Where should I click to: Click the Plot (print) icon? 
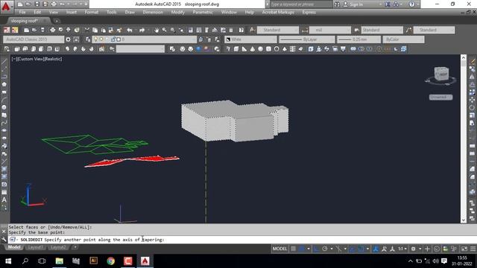click(53, 30)
